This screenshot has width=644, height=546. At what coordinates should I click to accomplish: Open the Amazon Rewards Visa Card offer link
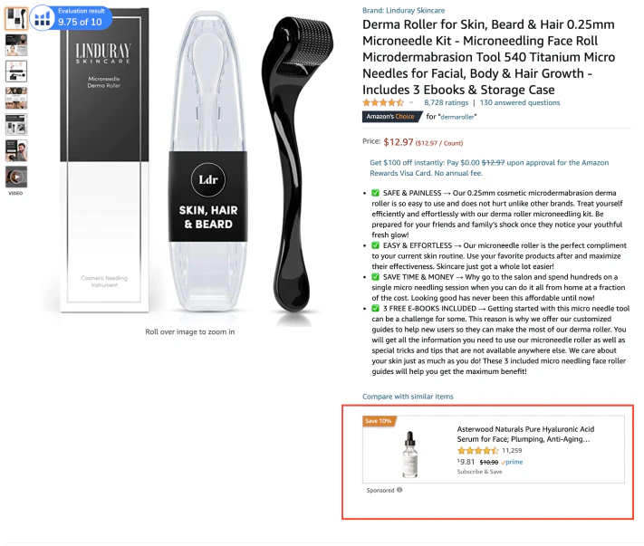489,168
